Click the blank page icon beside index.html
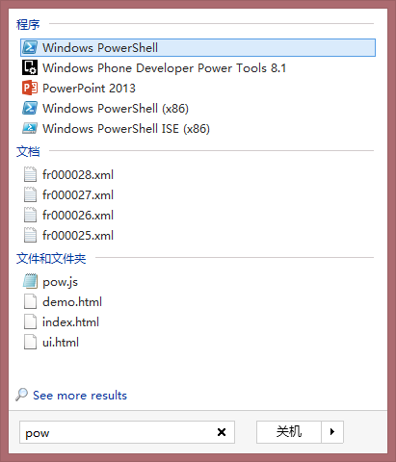Viewport: 396px width, 462px height. [x=30, y=321]
